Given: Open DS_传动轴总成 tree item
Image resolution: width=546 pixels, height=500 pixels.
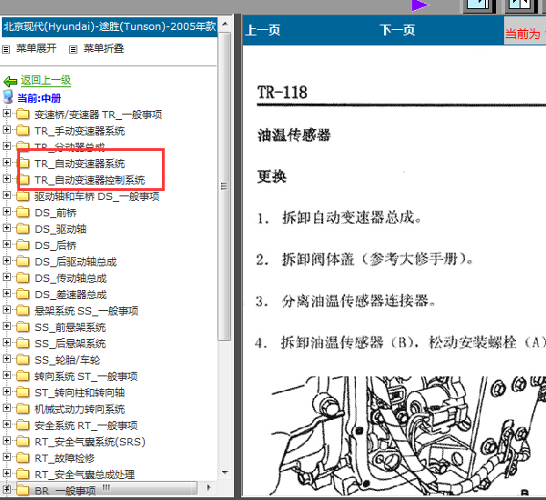Looking at the screenshot, I should coord(71,278).
